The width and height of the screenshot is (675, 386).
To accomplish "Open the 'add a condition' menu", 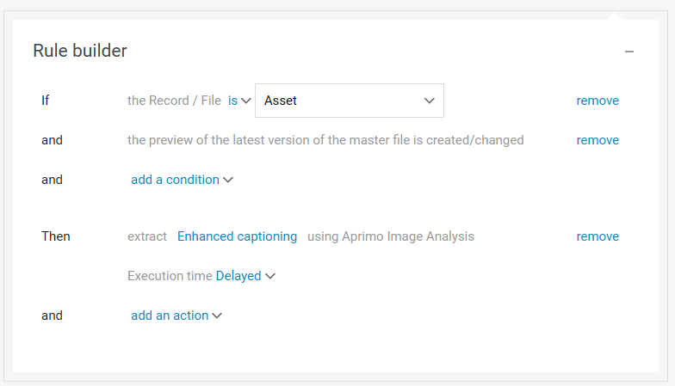I will (x=175, y=180).
